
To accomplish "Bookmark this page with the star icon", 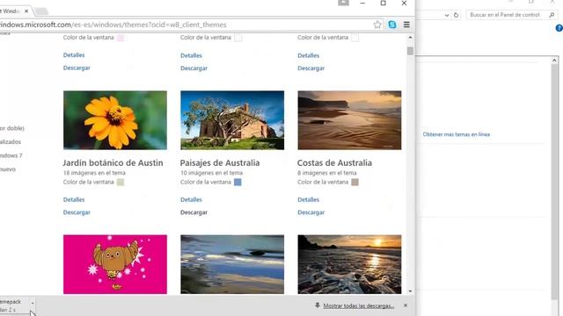I will pyautogui.click(x=377, y=25).
